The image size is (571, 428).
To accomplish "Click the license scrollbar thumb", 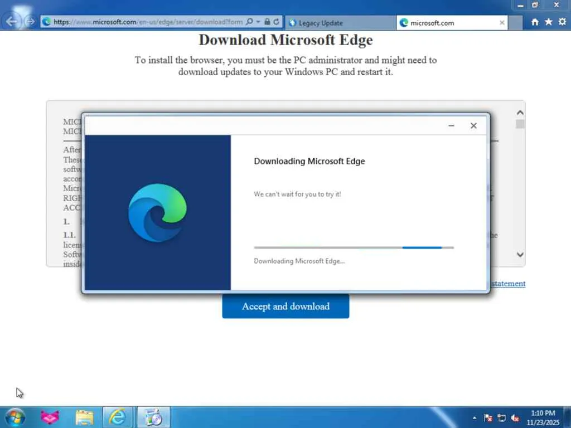I will pyautogui.click(x=520, y=124).
